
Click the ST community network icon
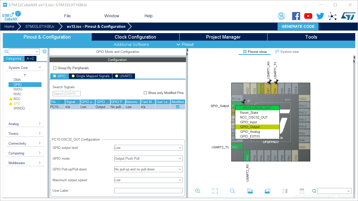(332, 16)
